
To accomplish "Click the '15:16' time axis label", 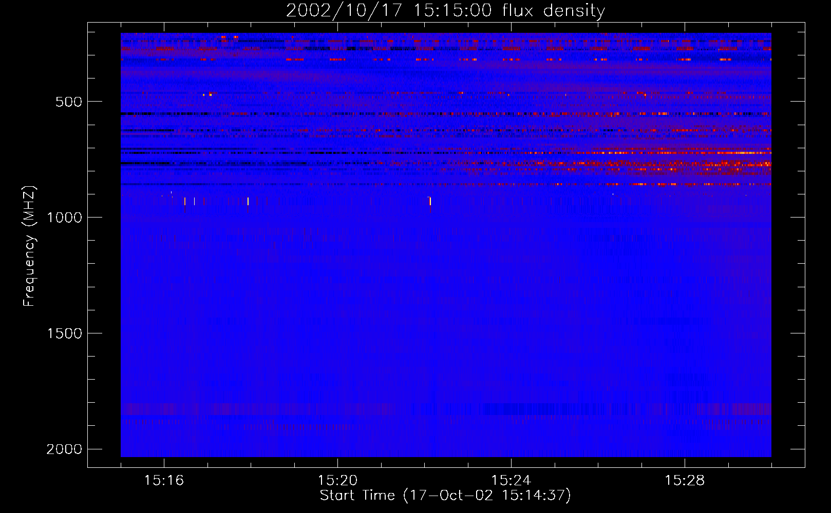I will [x=164, y=480].
